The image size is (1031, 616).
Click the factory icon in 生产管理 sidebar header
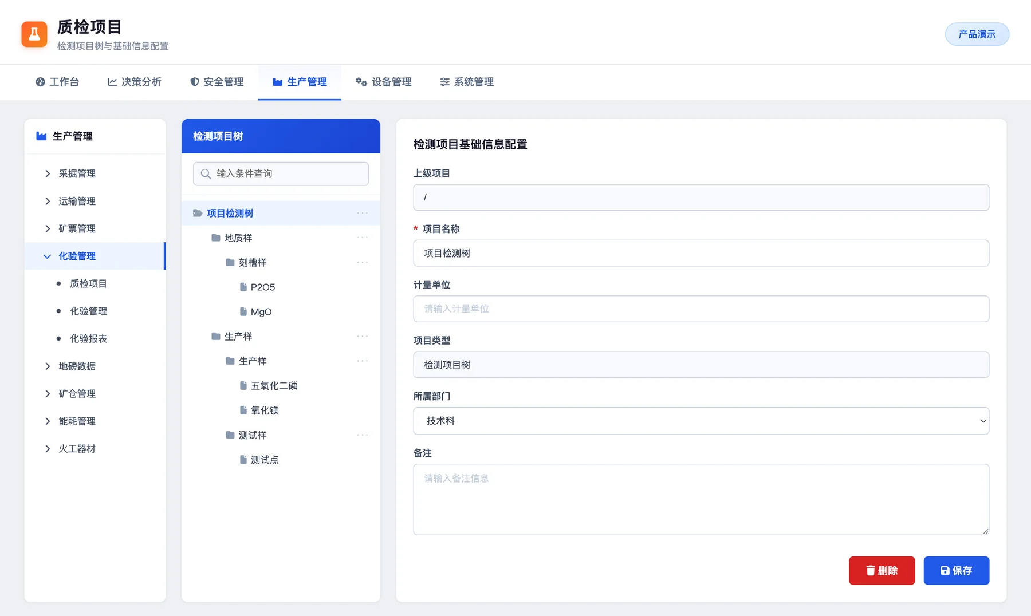(x=41, y=136)
